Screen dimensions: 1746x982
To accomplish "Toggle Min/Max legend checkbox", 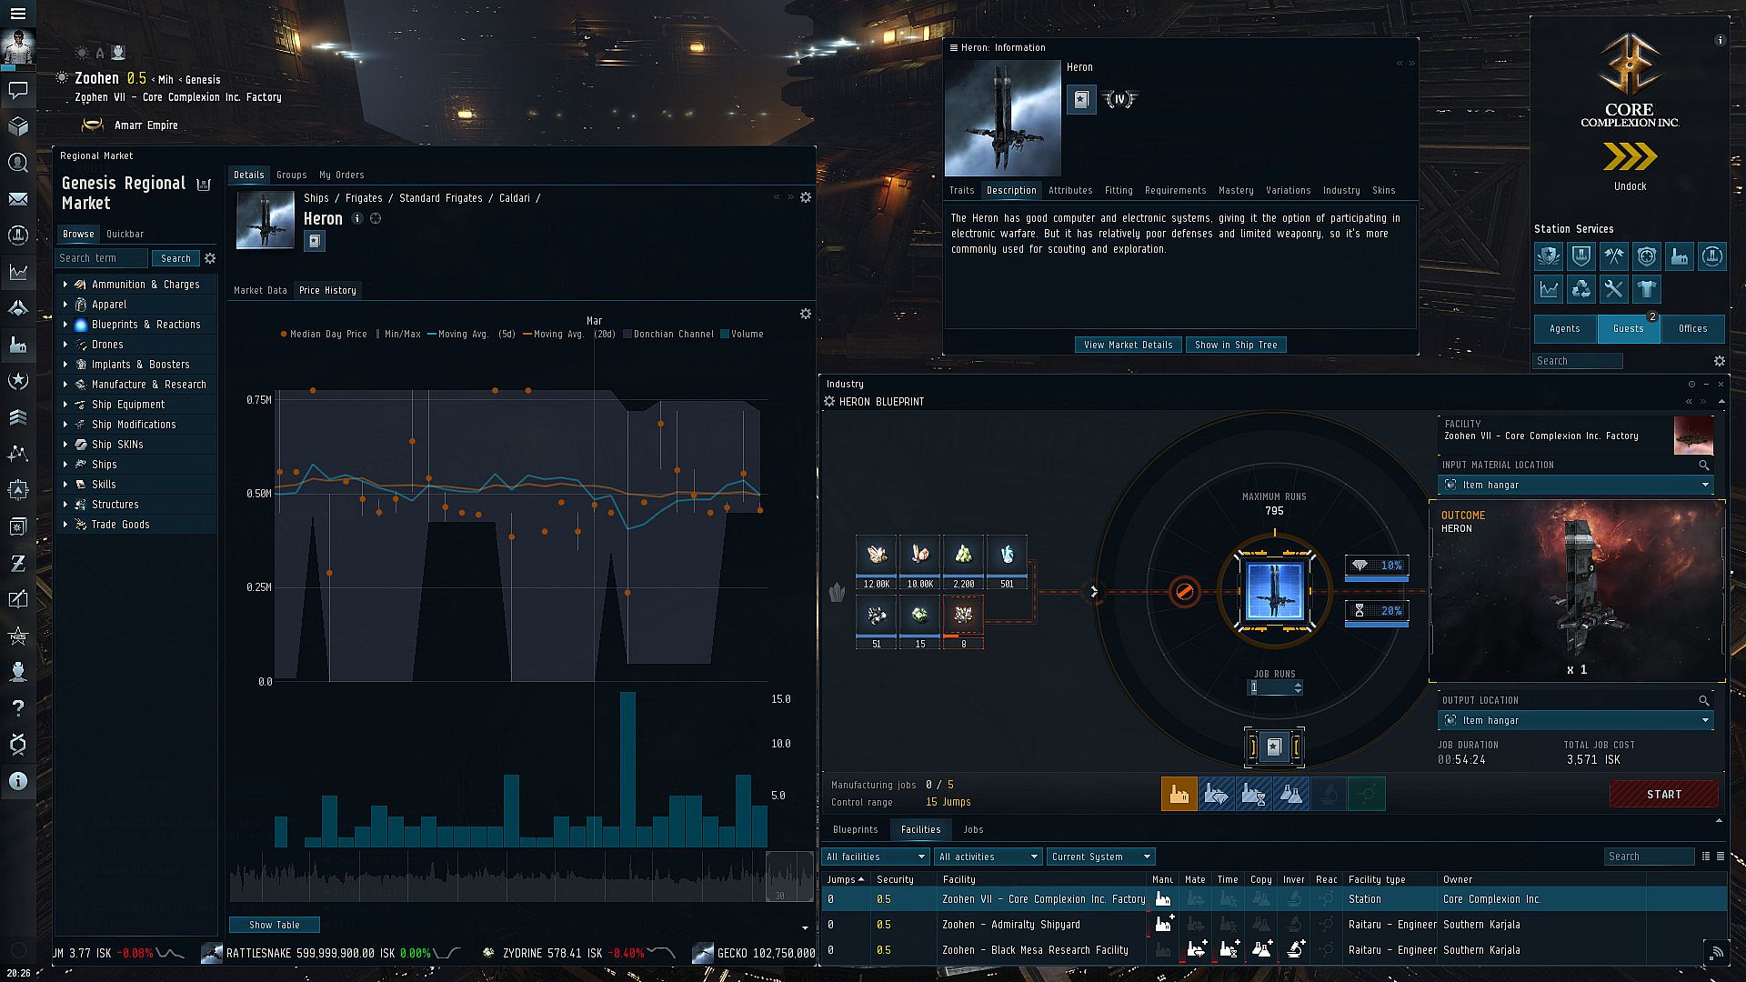I will pyautogui.click(x=378, y=334).
